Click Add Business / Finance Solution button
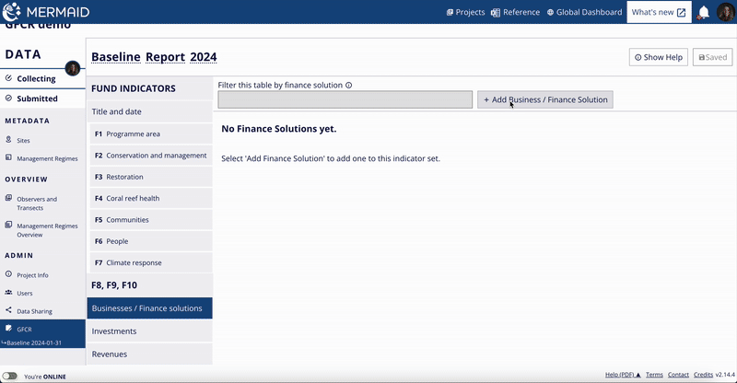Image resolution: width=737 pixels, height=383 pixels. (545, 99)
